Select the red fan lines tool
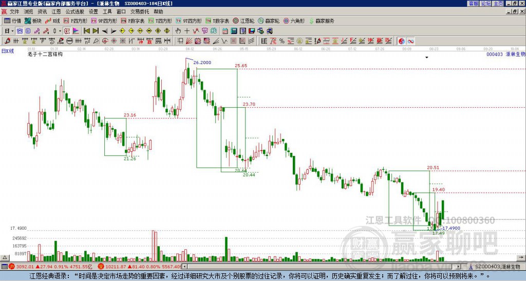Viewport: 526px width, 281px height. [189, 41]
